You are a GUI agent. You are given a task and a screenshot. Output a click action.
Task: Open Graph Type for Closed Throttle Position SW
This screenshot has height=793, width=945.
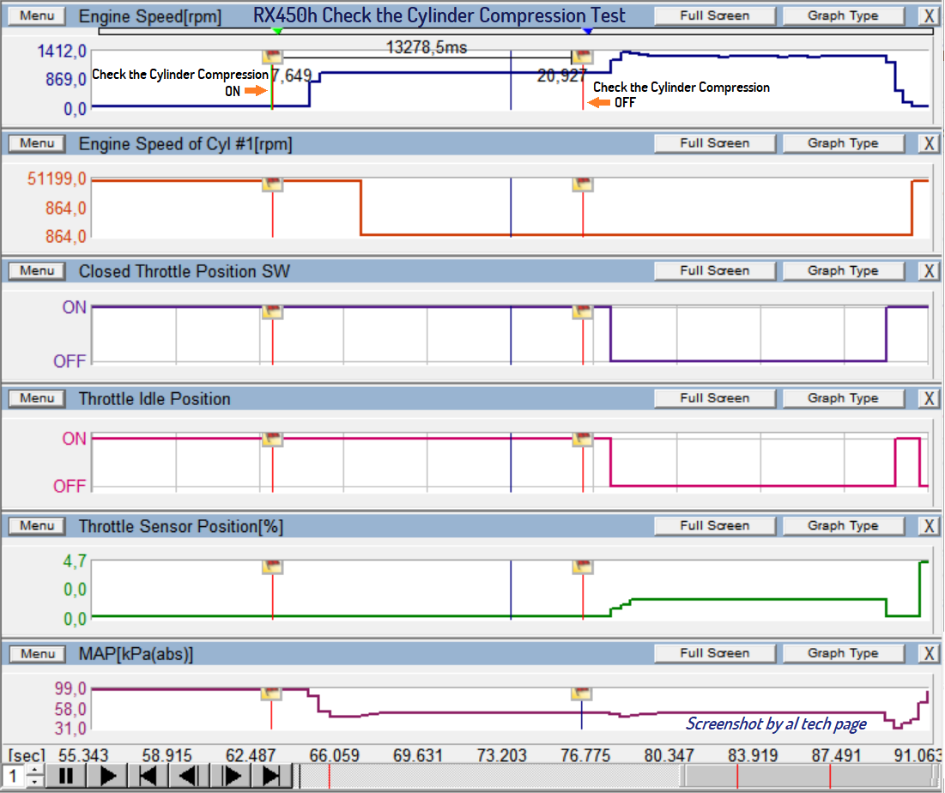(x=843, y=271)
